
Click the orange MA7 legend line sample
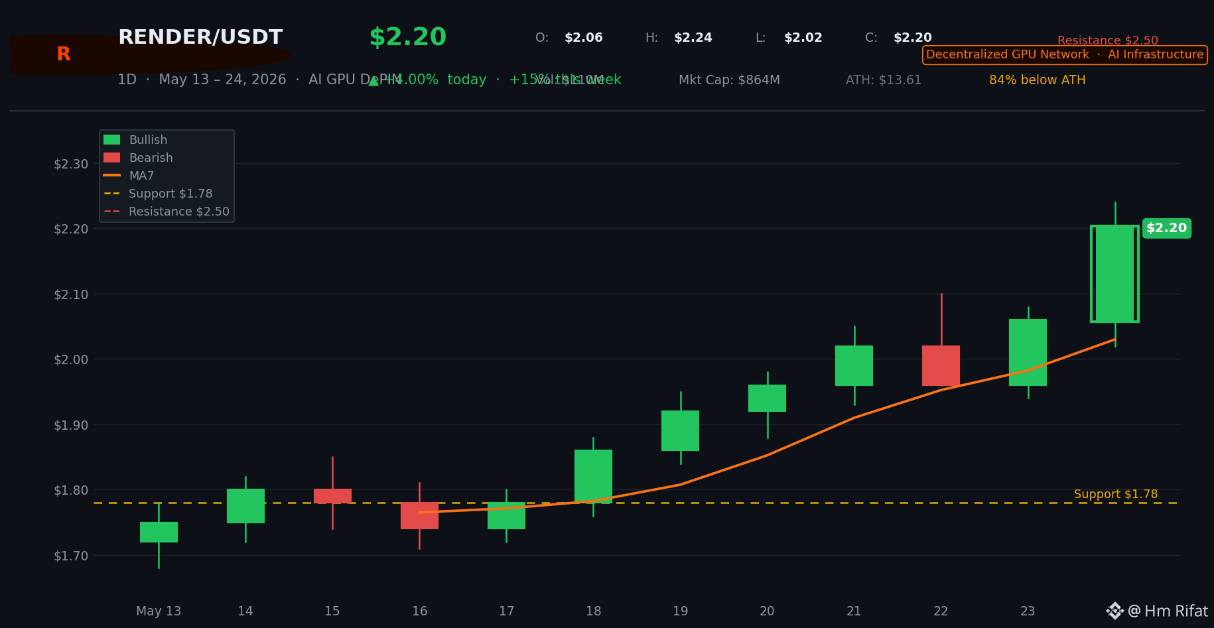click(x=112, y=176)
